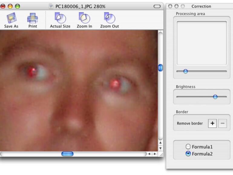Click the scroll up arrow
This screenshot has width=233, height=175.
click(x=160, y=143)
